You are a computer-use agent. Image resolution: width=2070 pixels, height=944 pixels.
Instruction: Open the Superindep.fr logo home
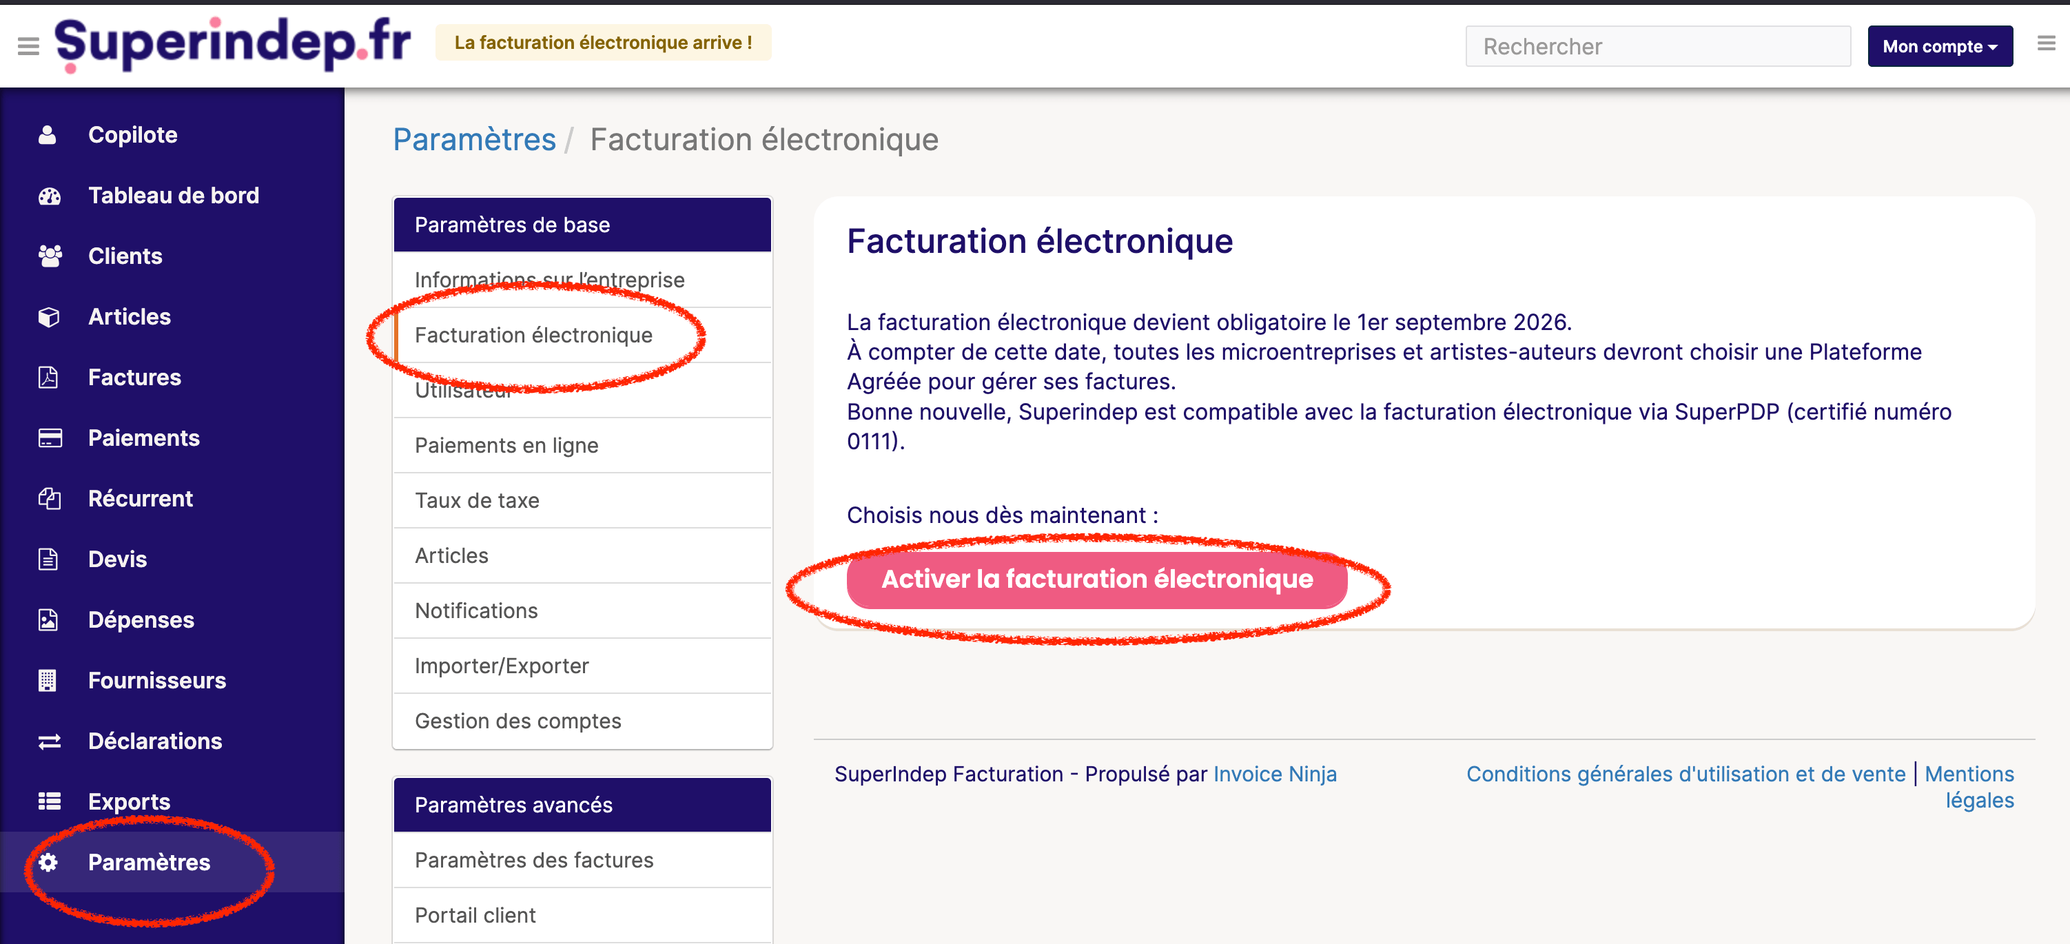(x=232, y=44)
